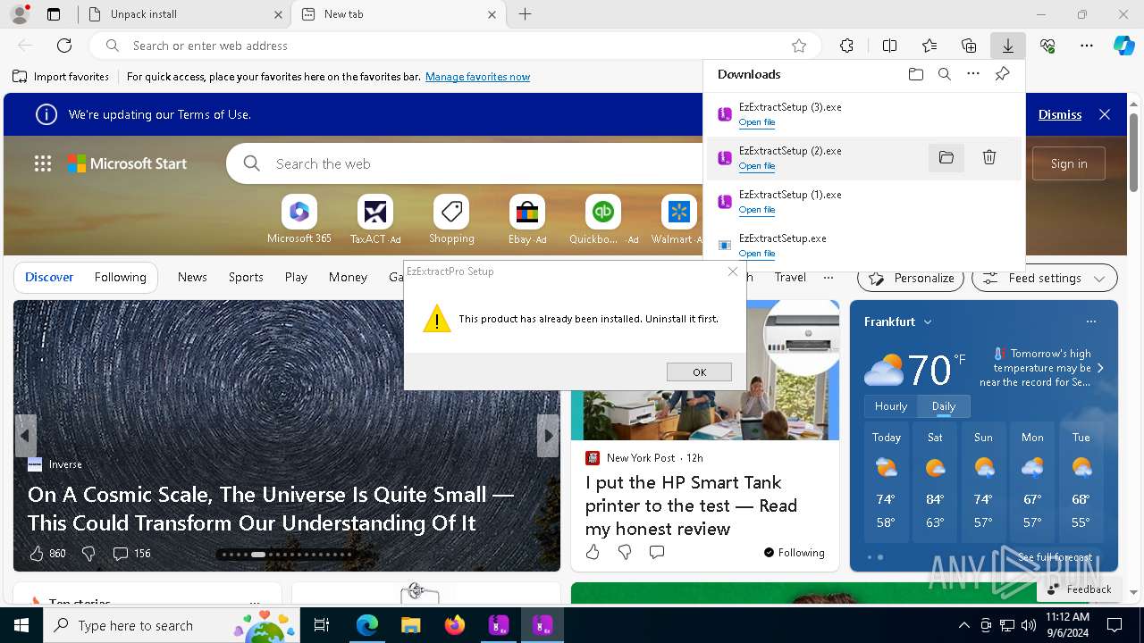
Task: Open the Microsoft 365 shortcut
Action: (299, 220)
